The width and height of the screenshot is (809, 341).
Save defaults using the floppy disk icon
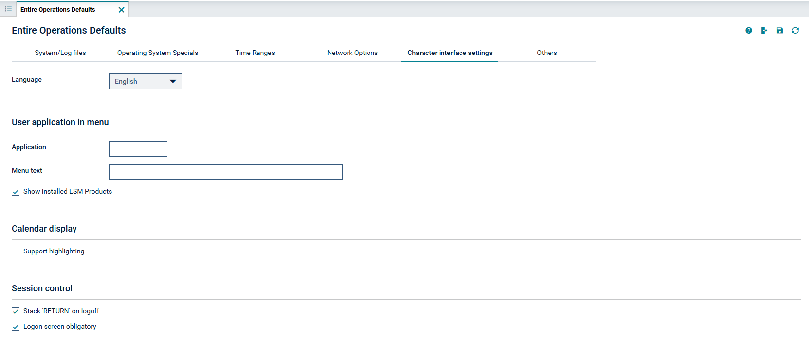pyautogui.click(x=780, y=31)
